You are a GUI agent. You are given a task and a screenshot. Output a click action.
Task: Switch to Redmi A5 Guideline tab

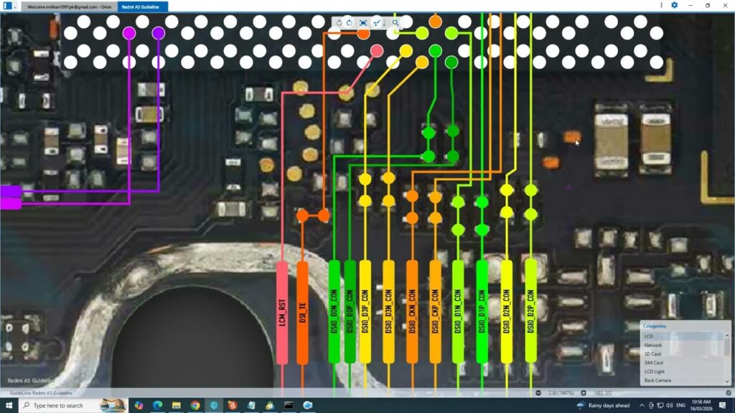(x=143, y=6)
